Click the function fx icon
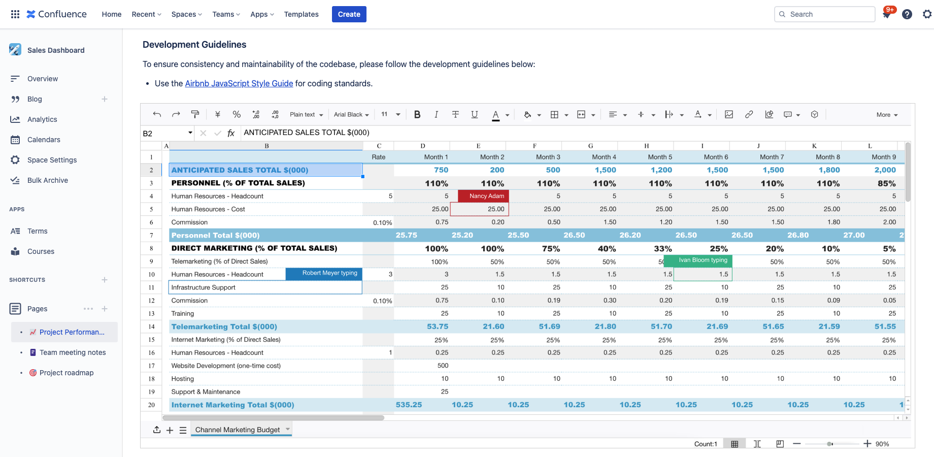 tap(231, 133)
